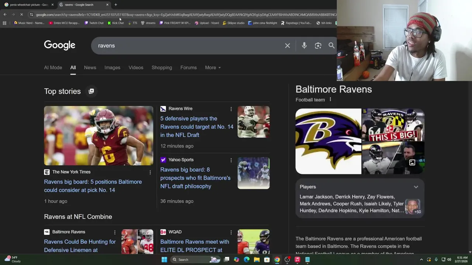Open site information icon in address bar
The width and height of the screenshot is (472, 265).
point(31,14)
